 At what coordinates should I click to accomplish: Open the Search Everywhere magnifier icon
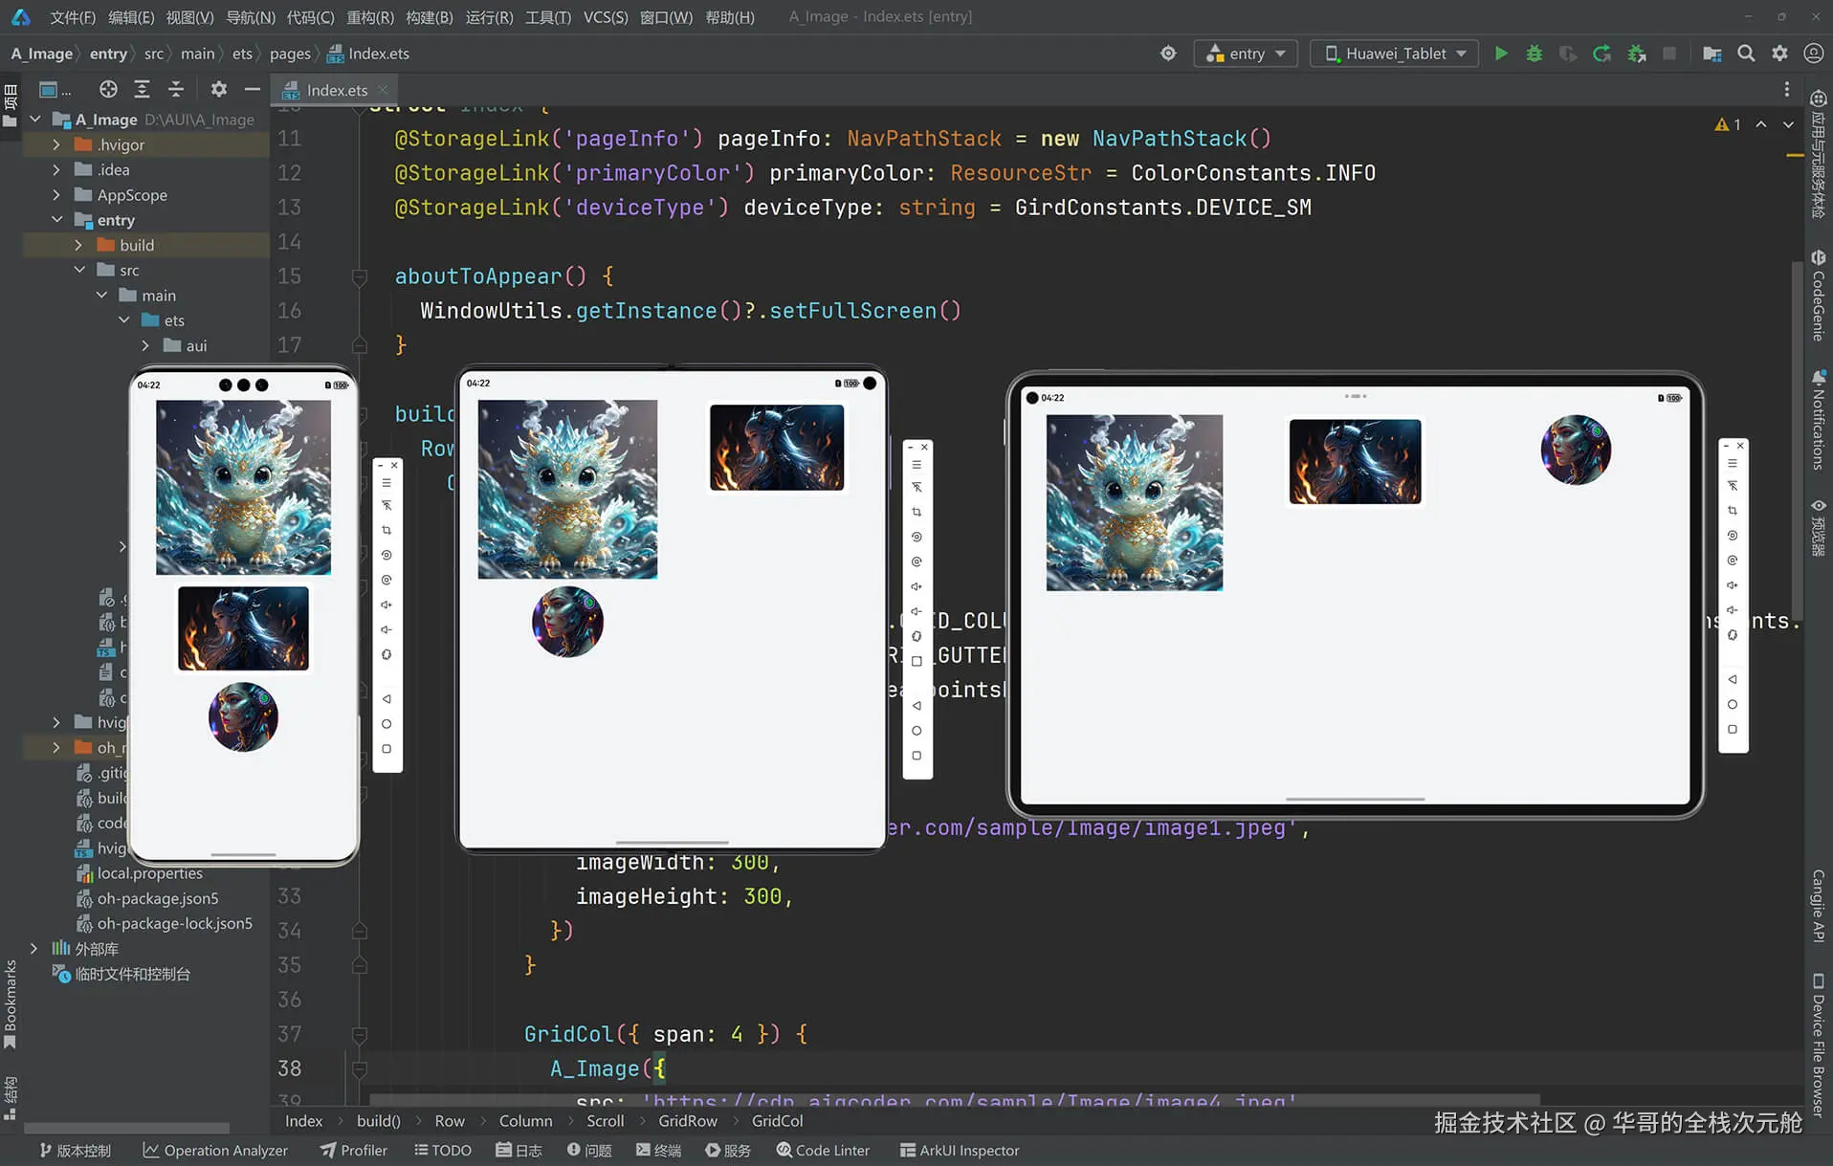tap(1746, 54)
